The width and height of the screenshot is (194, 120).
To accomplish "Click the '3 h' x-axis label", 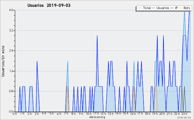I will [x=37, y=114].
